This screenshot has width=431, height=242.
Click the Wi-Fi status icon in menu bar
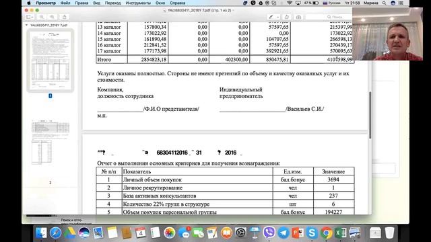(x=289, y=3)
